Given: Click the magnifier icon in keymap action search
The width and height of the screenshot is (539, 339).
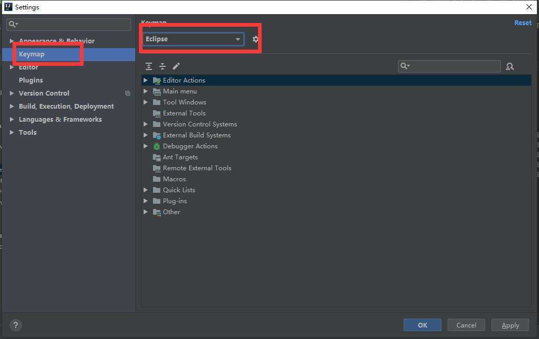Looking at the screenshot, I should 405,66.
